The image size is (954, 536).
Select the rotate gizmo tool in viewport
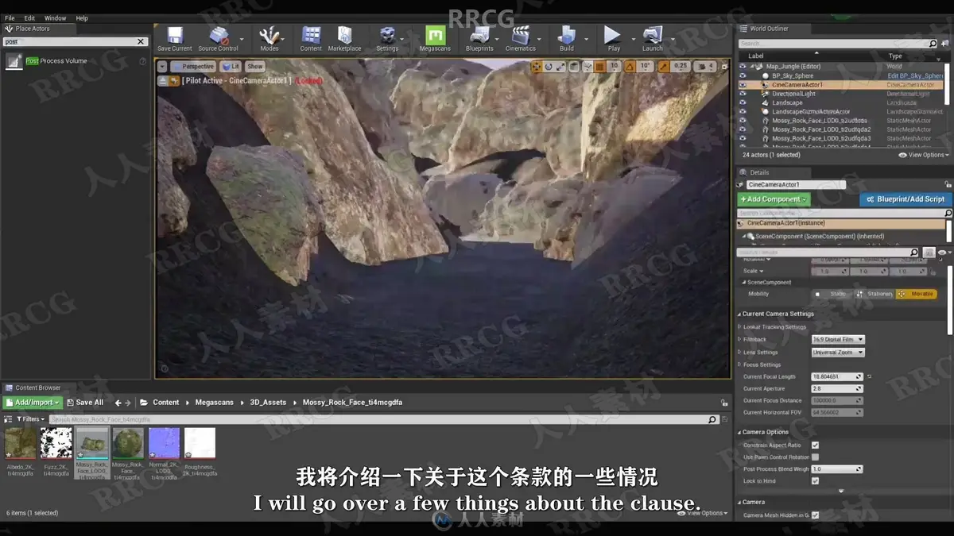coord(549,67)
